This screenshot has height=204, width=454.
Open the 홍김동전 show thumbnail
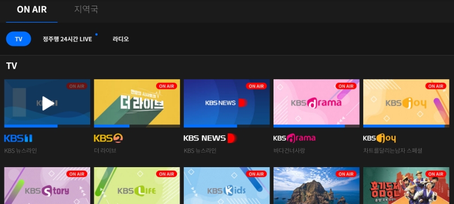click(x=406, y=185)
